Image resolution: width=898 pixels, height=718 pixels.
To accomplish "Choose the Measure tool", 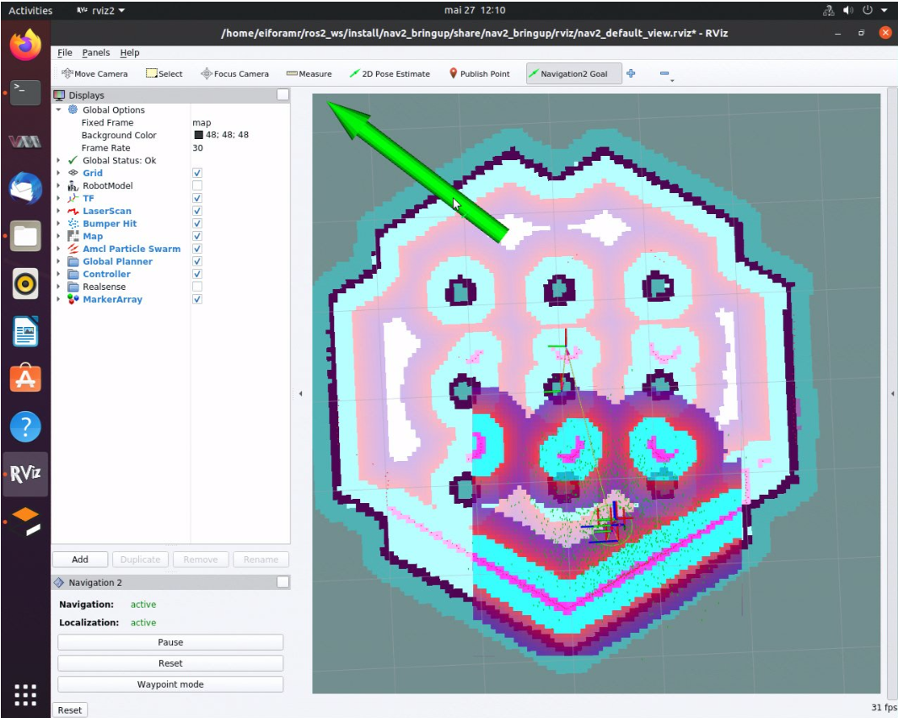I will coord(309,74).
